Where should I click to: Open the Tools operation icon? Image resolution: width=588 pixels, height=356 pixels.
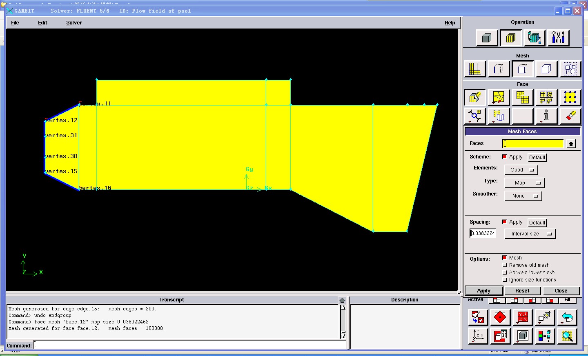[558, 38]
